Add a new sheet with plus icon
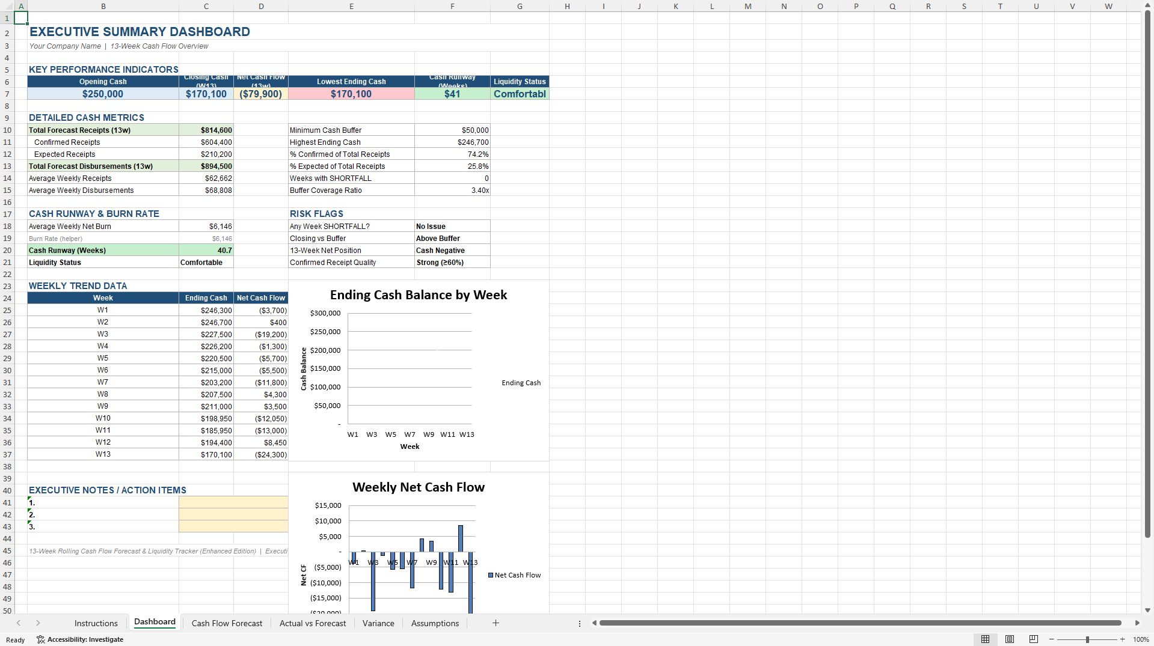The image size is (1154, 646). pos(496,623)
